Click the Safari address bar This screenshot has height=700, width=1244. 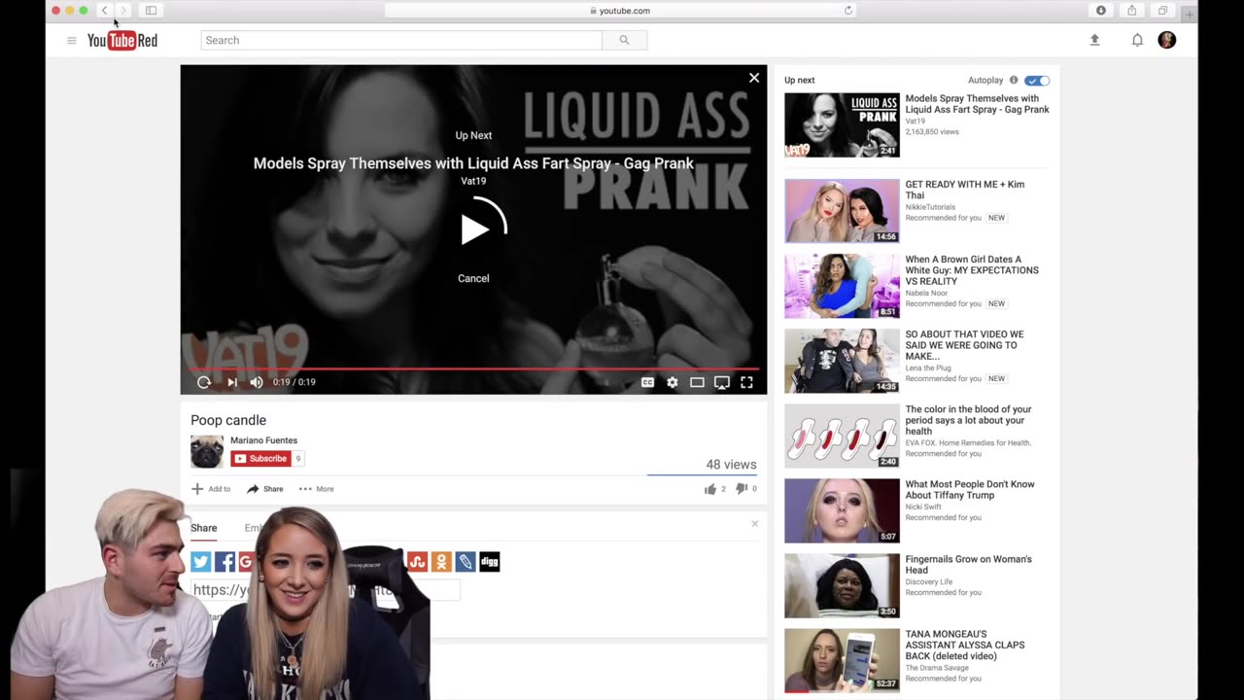[620, 11]
